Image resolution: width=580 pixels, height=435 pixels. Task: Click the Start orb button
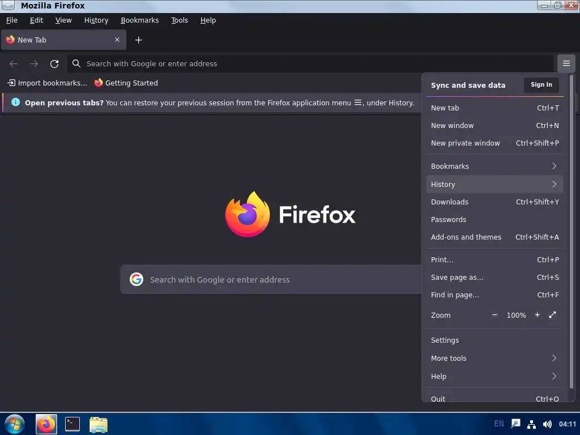[15, 424]
